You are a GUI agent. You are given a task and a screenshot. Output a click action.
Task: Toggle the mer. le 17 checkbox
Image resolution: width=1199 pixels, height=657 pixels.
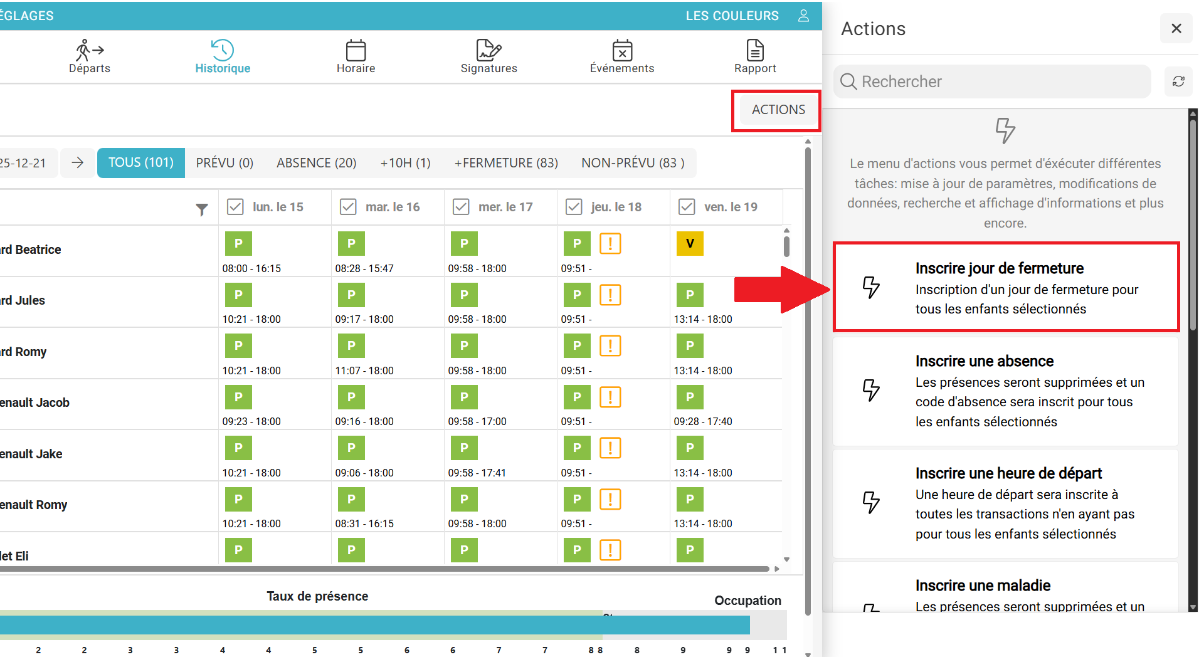pyautogui.click(x=461, y=207)
